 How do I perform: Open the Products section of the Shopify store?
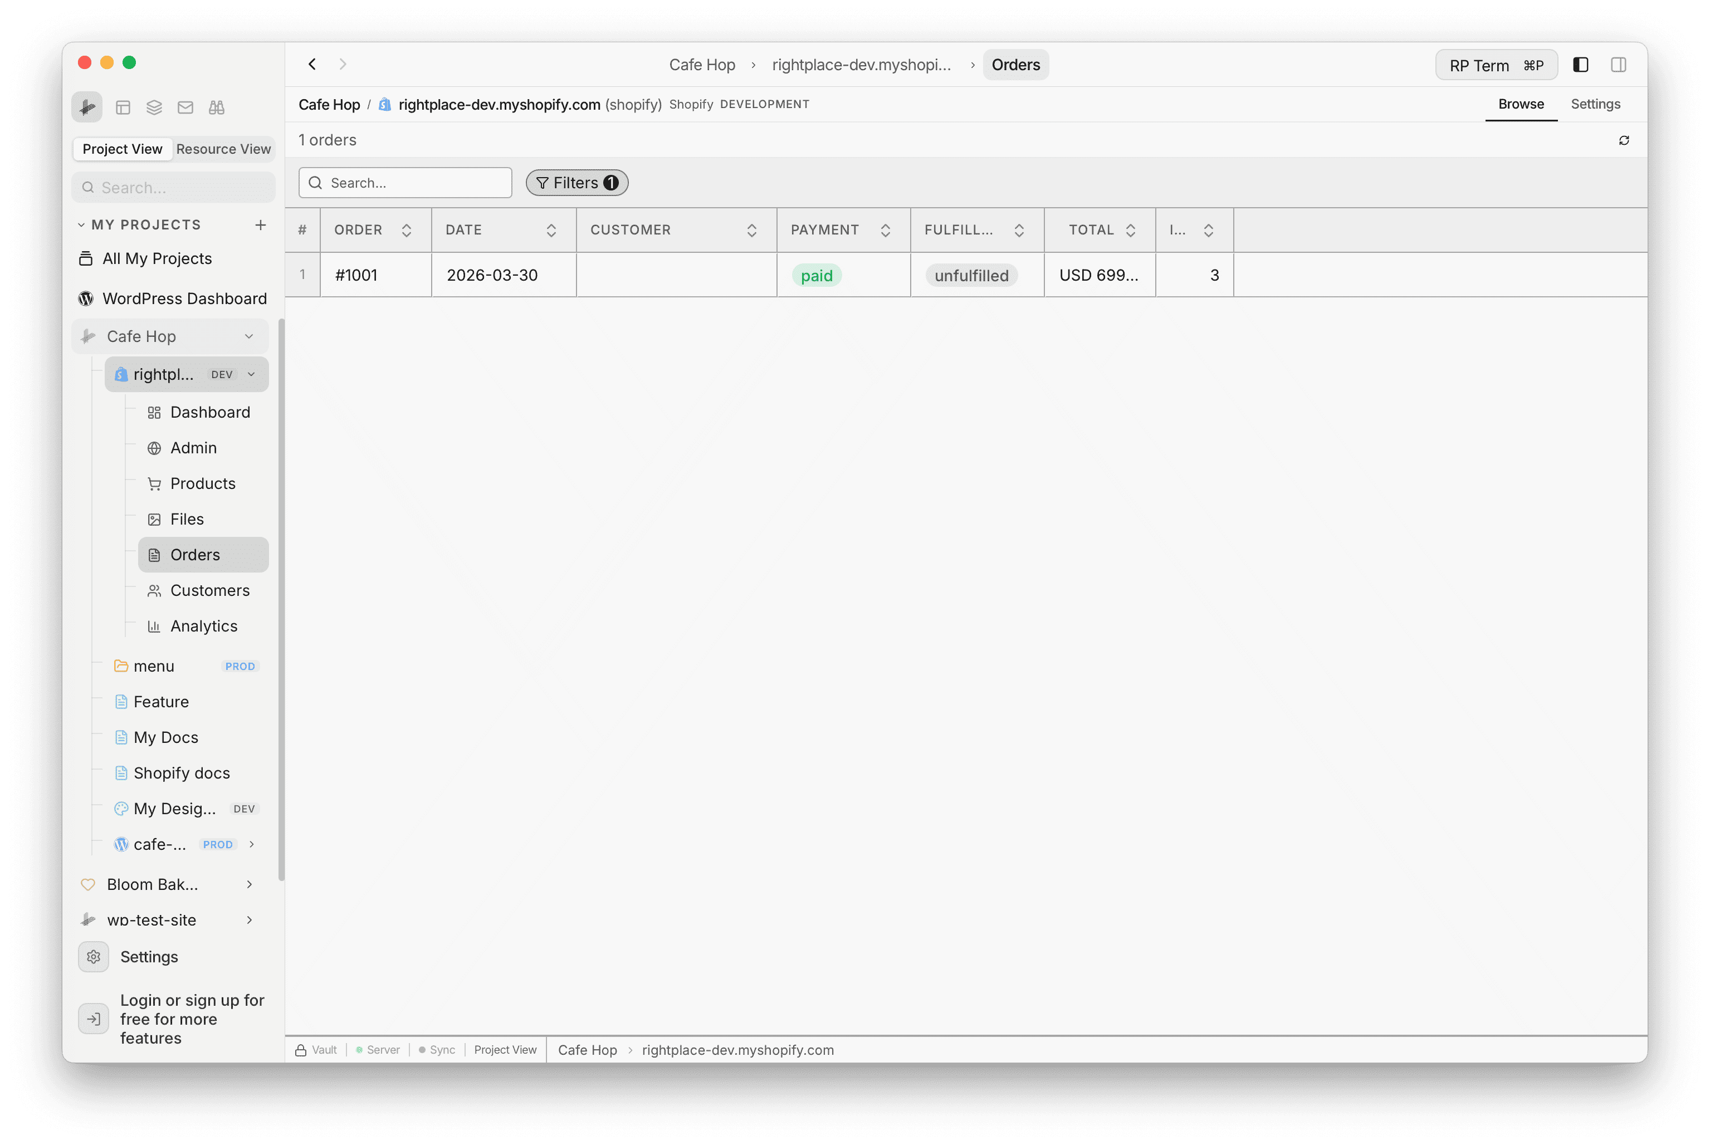click(202, 483)
